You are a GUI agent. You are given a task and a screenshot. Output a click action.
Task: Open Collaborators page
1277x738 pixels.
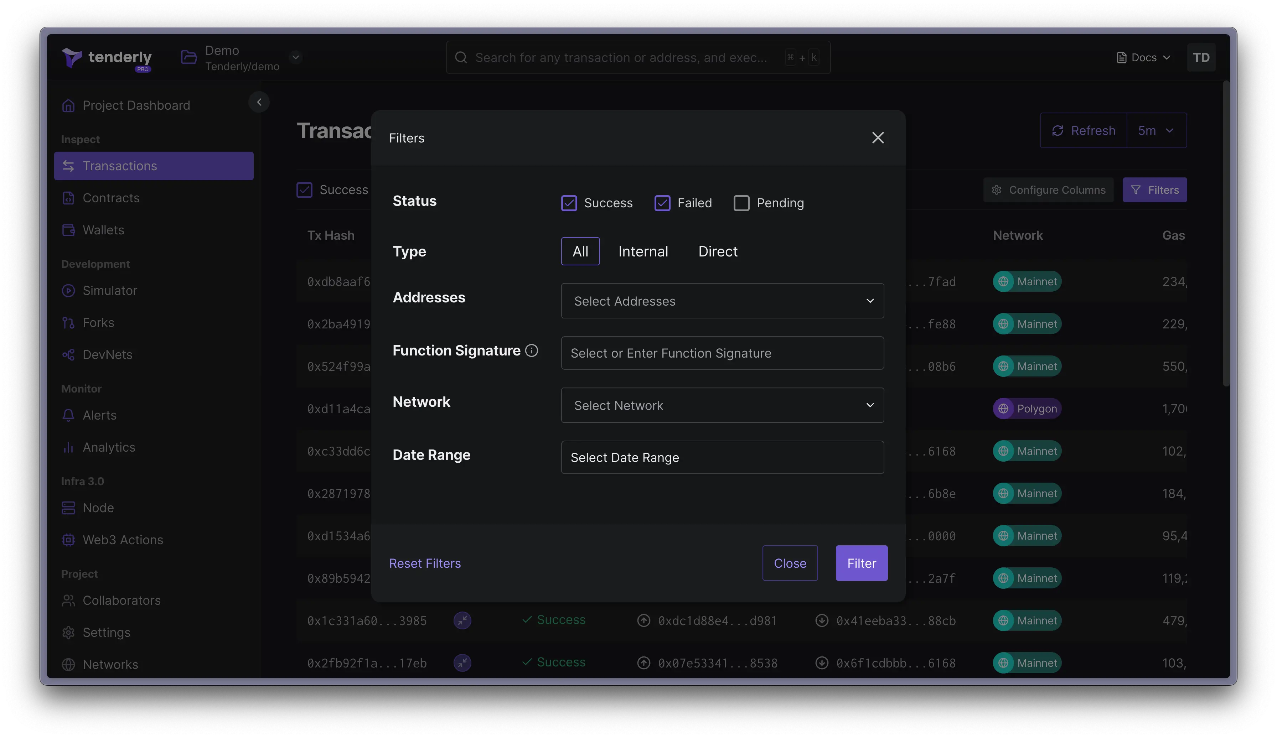[154, 600]
